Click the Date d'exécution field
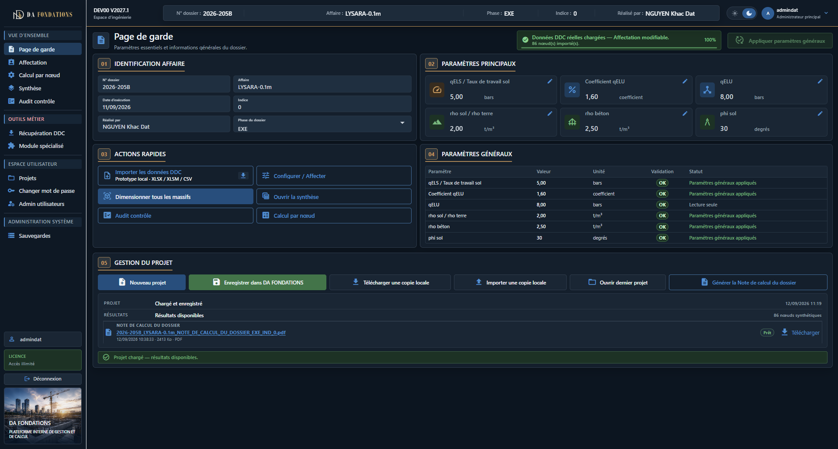This screenshot has height=449, width=838. [x=164, y=104]
